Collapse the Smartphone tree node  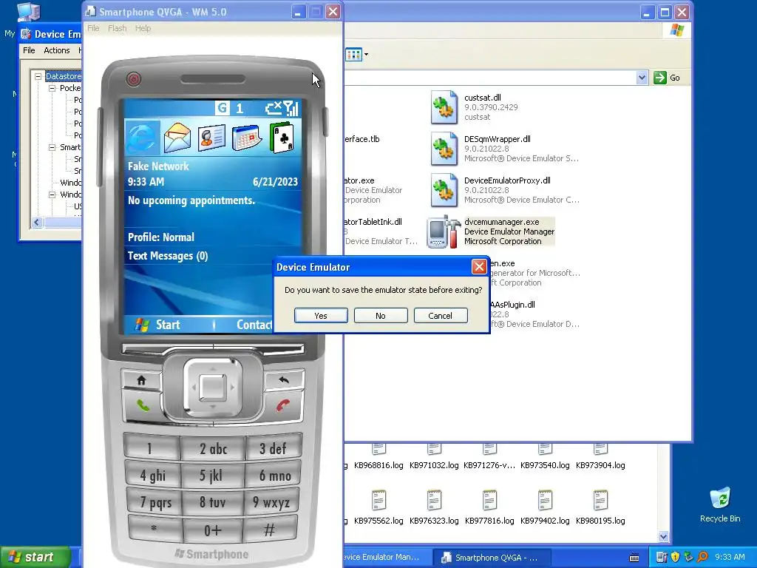(x=52, y=147)
